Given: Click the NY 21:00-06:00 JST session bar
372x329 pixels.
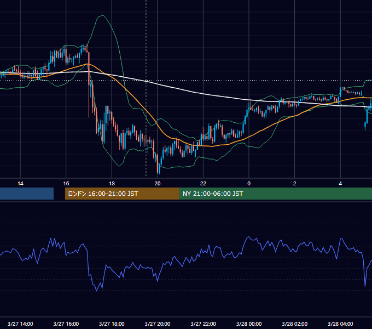Looking at the screenshot, I should [275, 194].
